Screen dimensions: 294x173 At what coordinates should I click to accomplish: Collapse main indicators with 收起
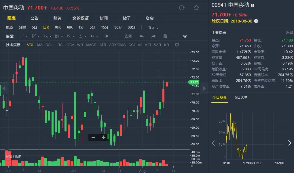tap(289, 33)
